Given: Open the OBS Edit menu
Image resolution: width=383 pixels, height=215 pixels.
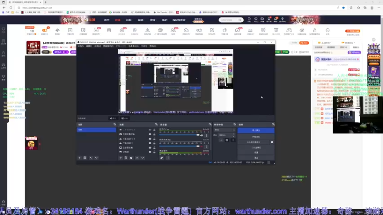Looking at the screenshot, I should pyautogui.click(x=89, y=46).
